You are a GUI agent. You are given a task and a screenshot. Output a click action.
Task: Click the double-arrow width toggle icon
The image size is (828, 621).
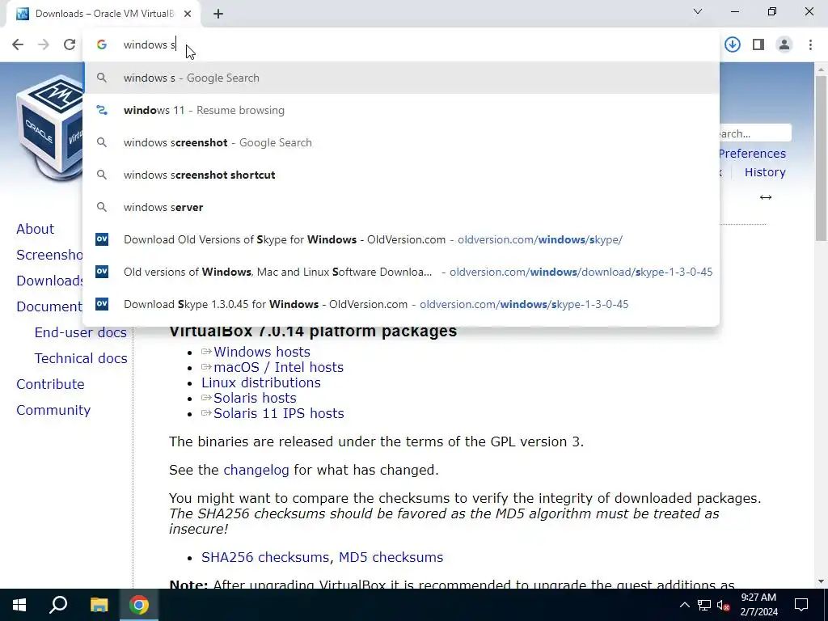pos(766,197)
